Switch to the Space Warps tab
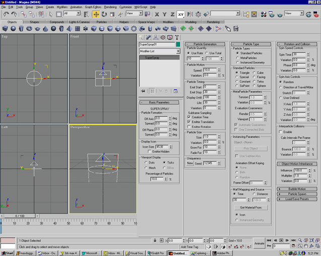 146,22
